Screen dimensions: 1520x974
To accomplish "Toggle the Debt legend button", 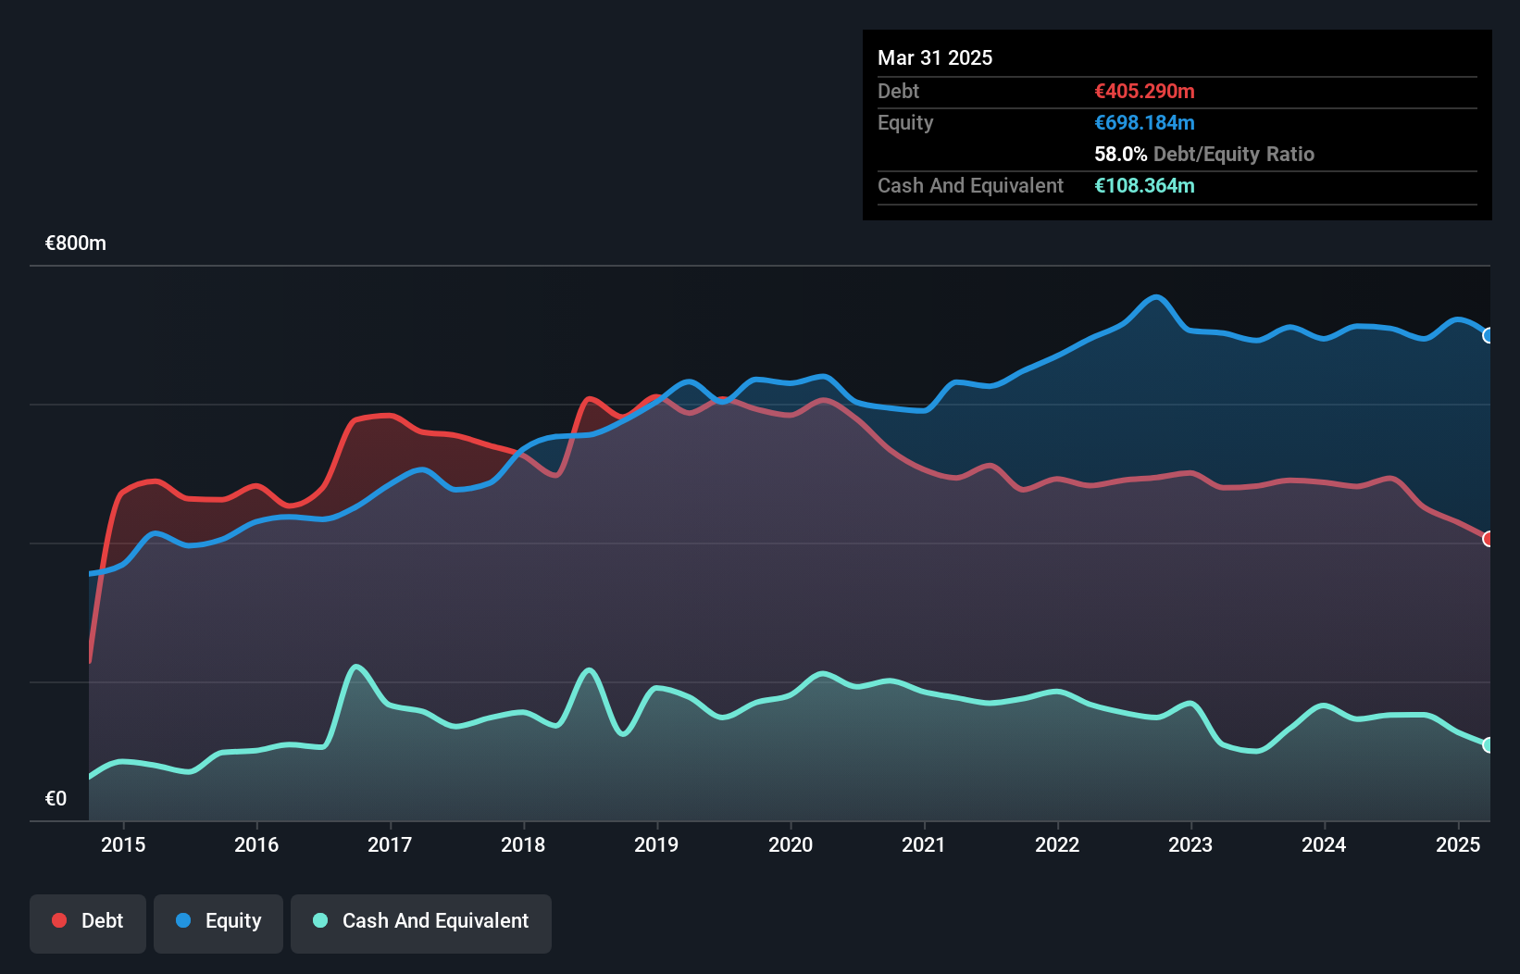I will coord(88,922).
